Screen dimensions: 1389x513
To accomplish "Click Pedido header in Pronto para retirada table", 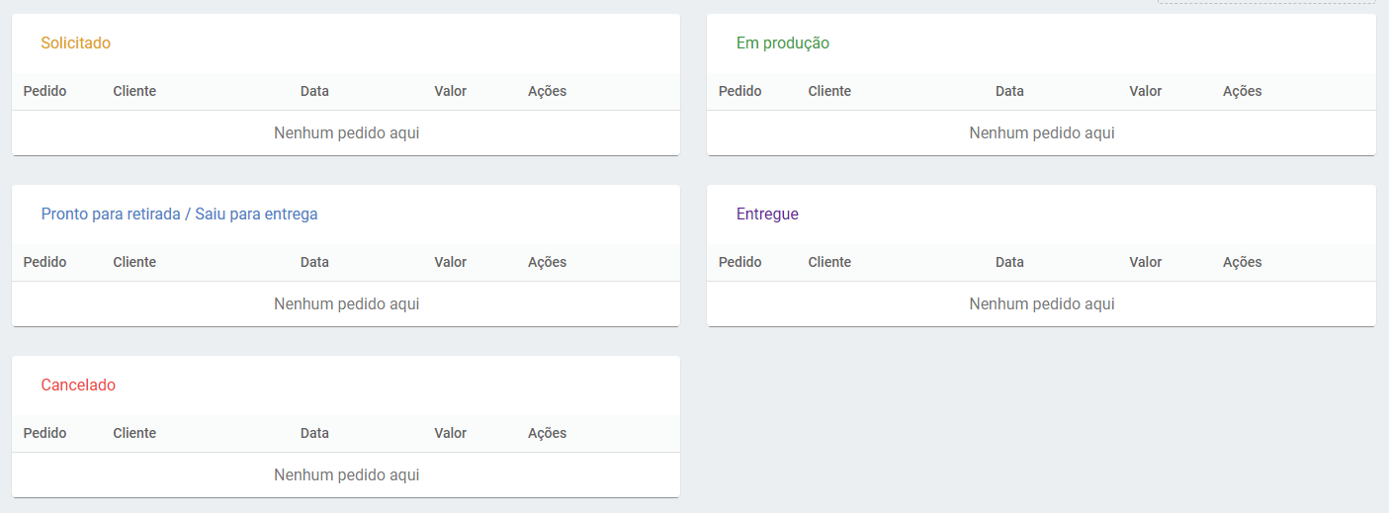I will click(44, 263).
